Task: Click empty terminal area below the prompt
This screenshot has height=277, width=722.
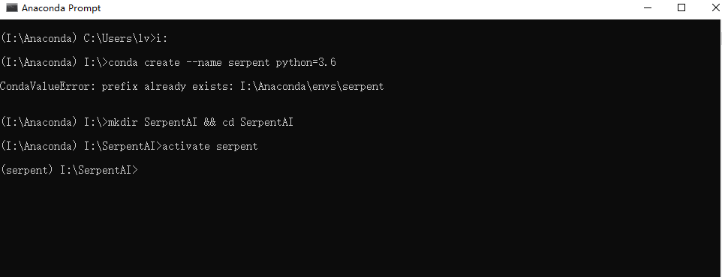Action: (361, 225)
